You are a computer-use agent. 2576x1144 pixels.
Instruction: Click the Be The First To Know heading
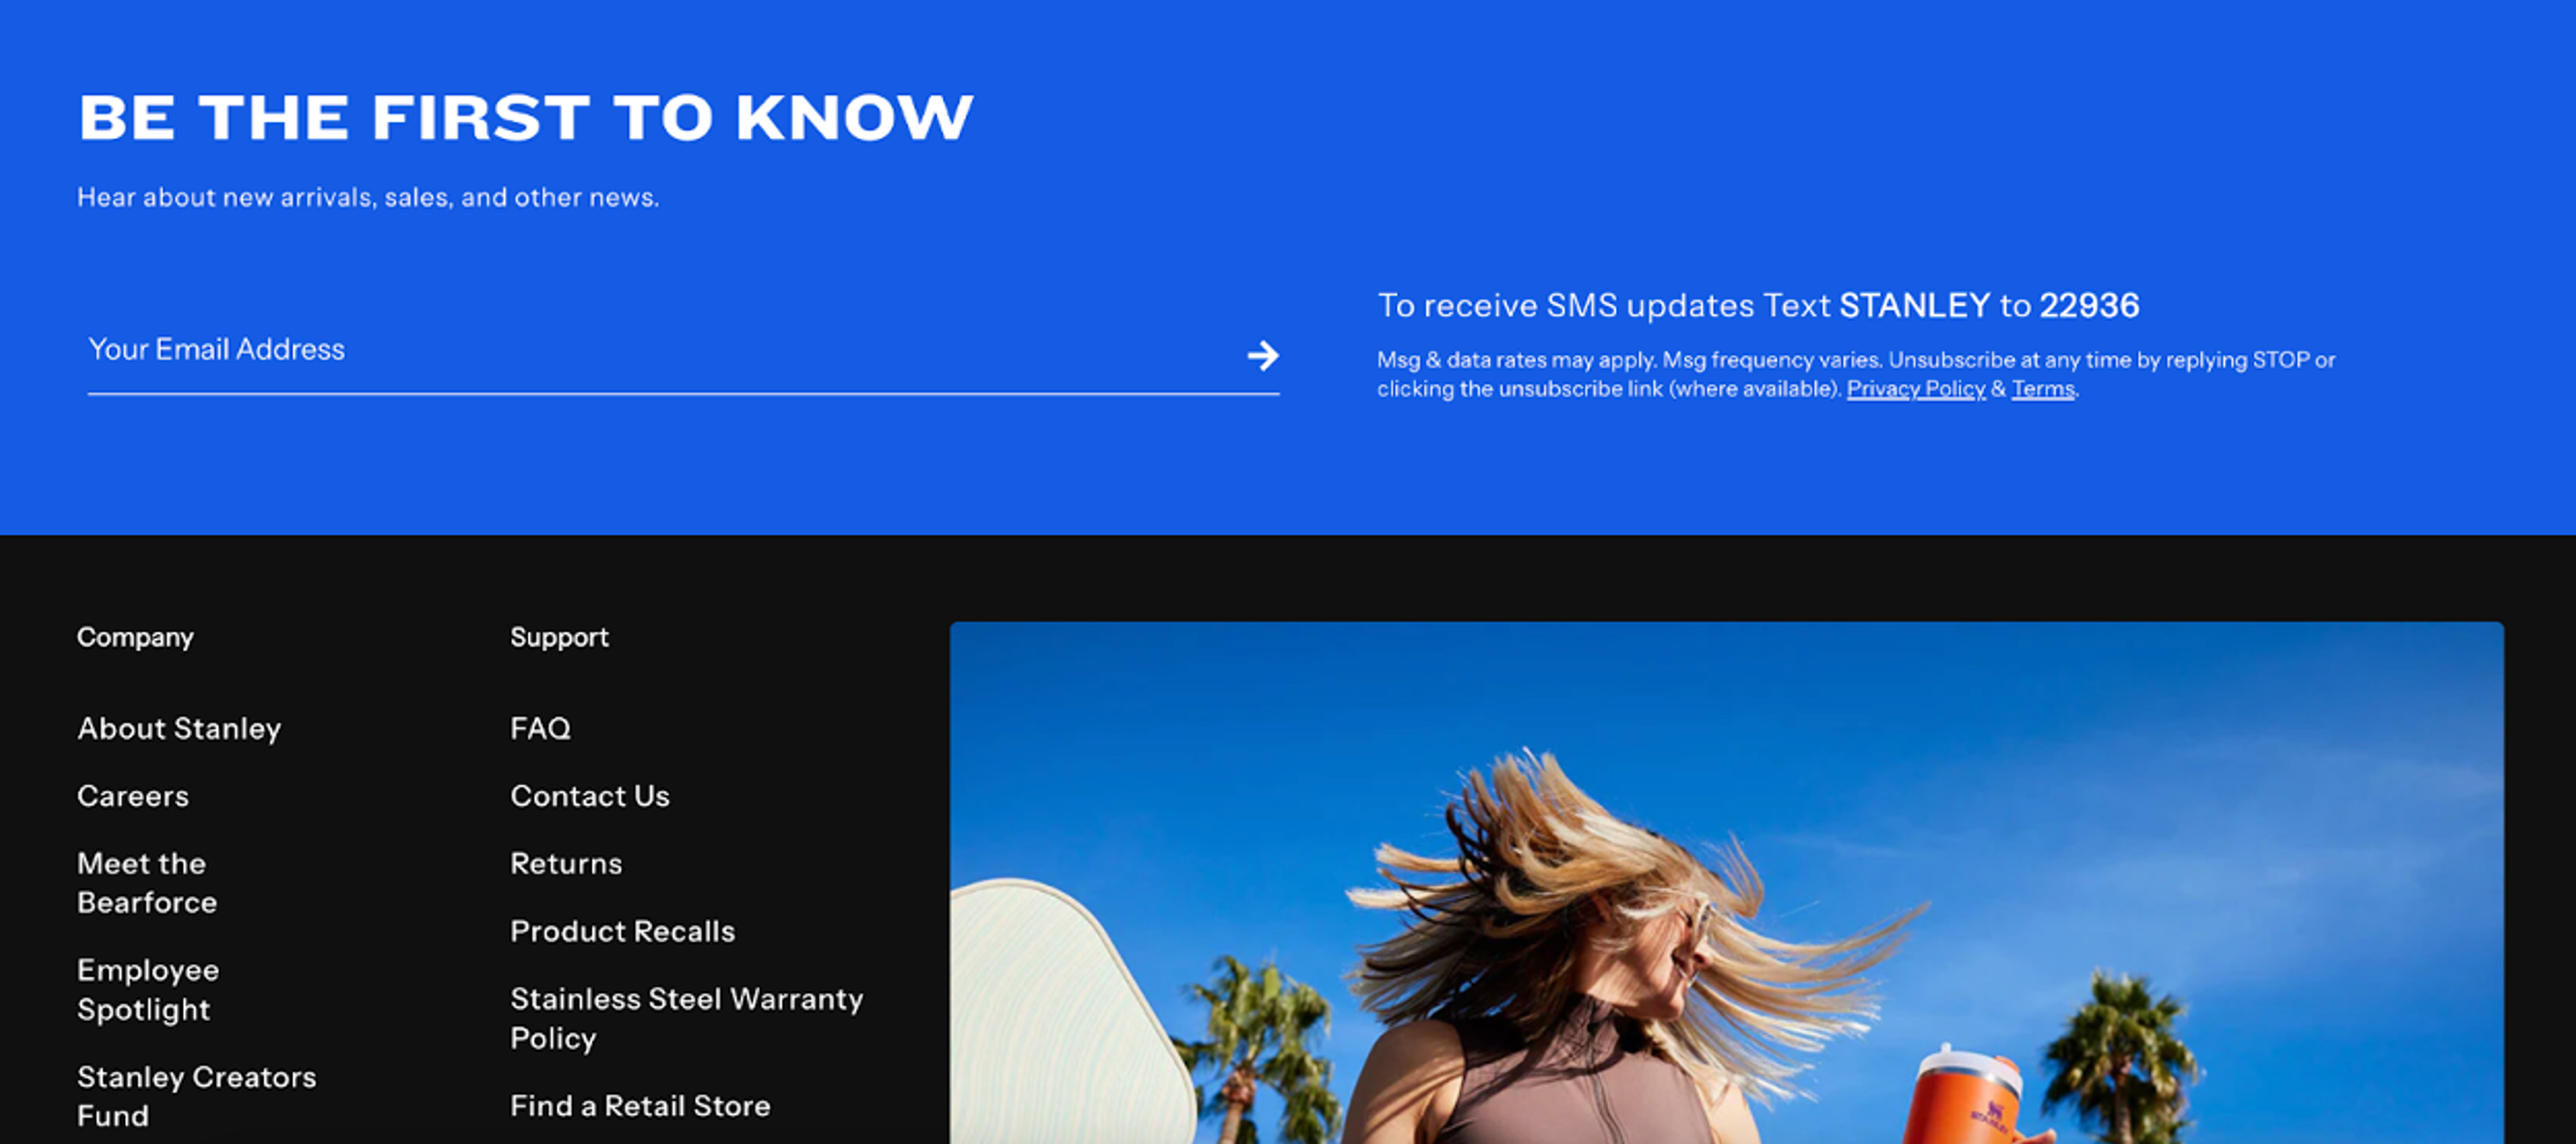(x=525, y=118)
